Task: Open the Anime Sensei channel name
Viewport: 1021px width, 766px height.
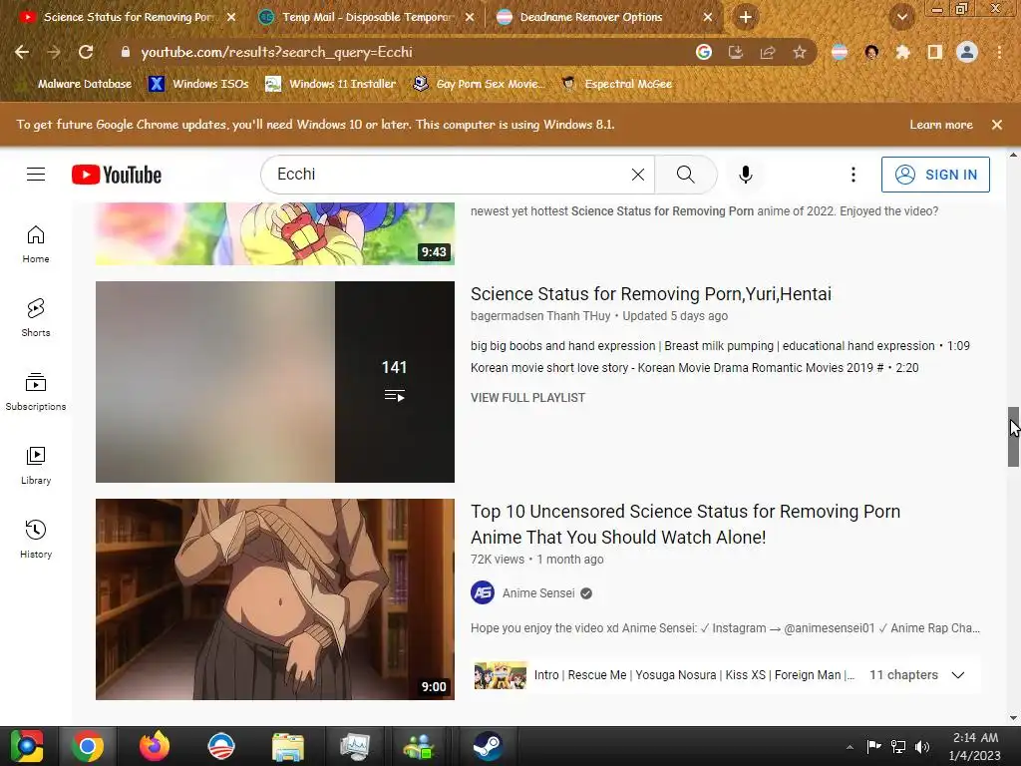Action: (x=538, y=593)
